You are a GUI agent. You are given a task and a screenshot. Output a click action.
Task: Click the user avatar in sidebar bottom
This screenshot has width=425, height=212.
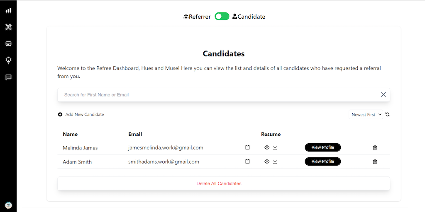[x=8, y=205]
